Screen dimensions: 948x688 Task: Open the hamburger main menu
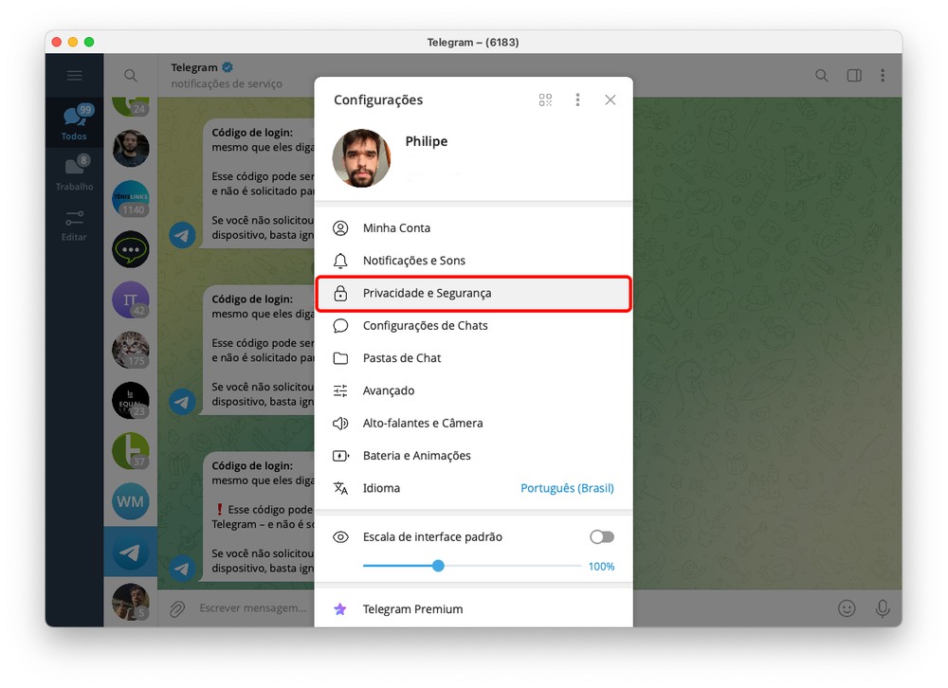coord(74,76)
